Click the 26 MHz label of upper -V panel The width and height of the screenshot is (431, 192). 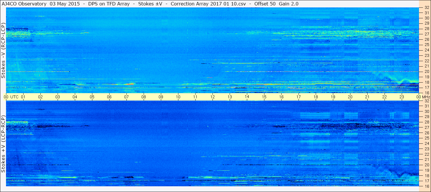point(426,39)
